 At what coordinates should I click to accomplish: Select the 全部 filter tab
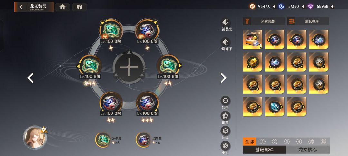pyautogui.click(x=249, y=141)
